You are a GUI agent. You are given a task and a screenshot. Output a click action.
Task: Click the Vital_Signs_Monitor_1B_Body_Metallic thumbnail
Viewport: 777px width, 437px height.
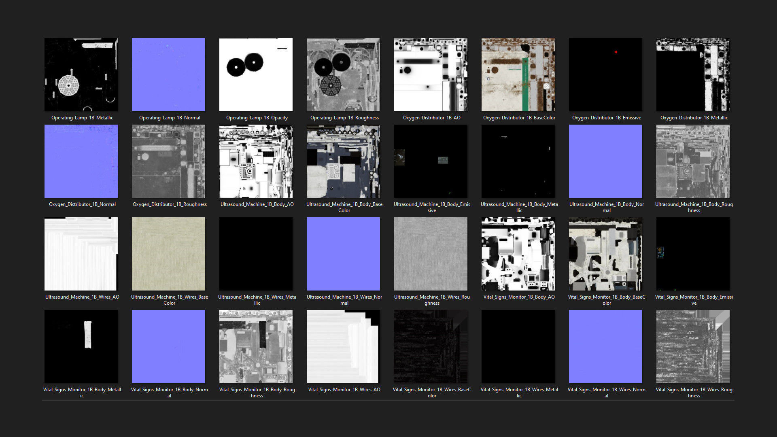click(81, 347)
